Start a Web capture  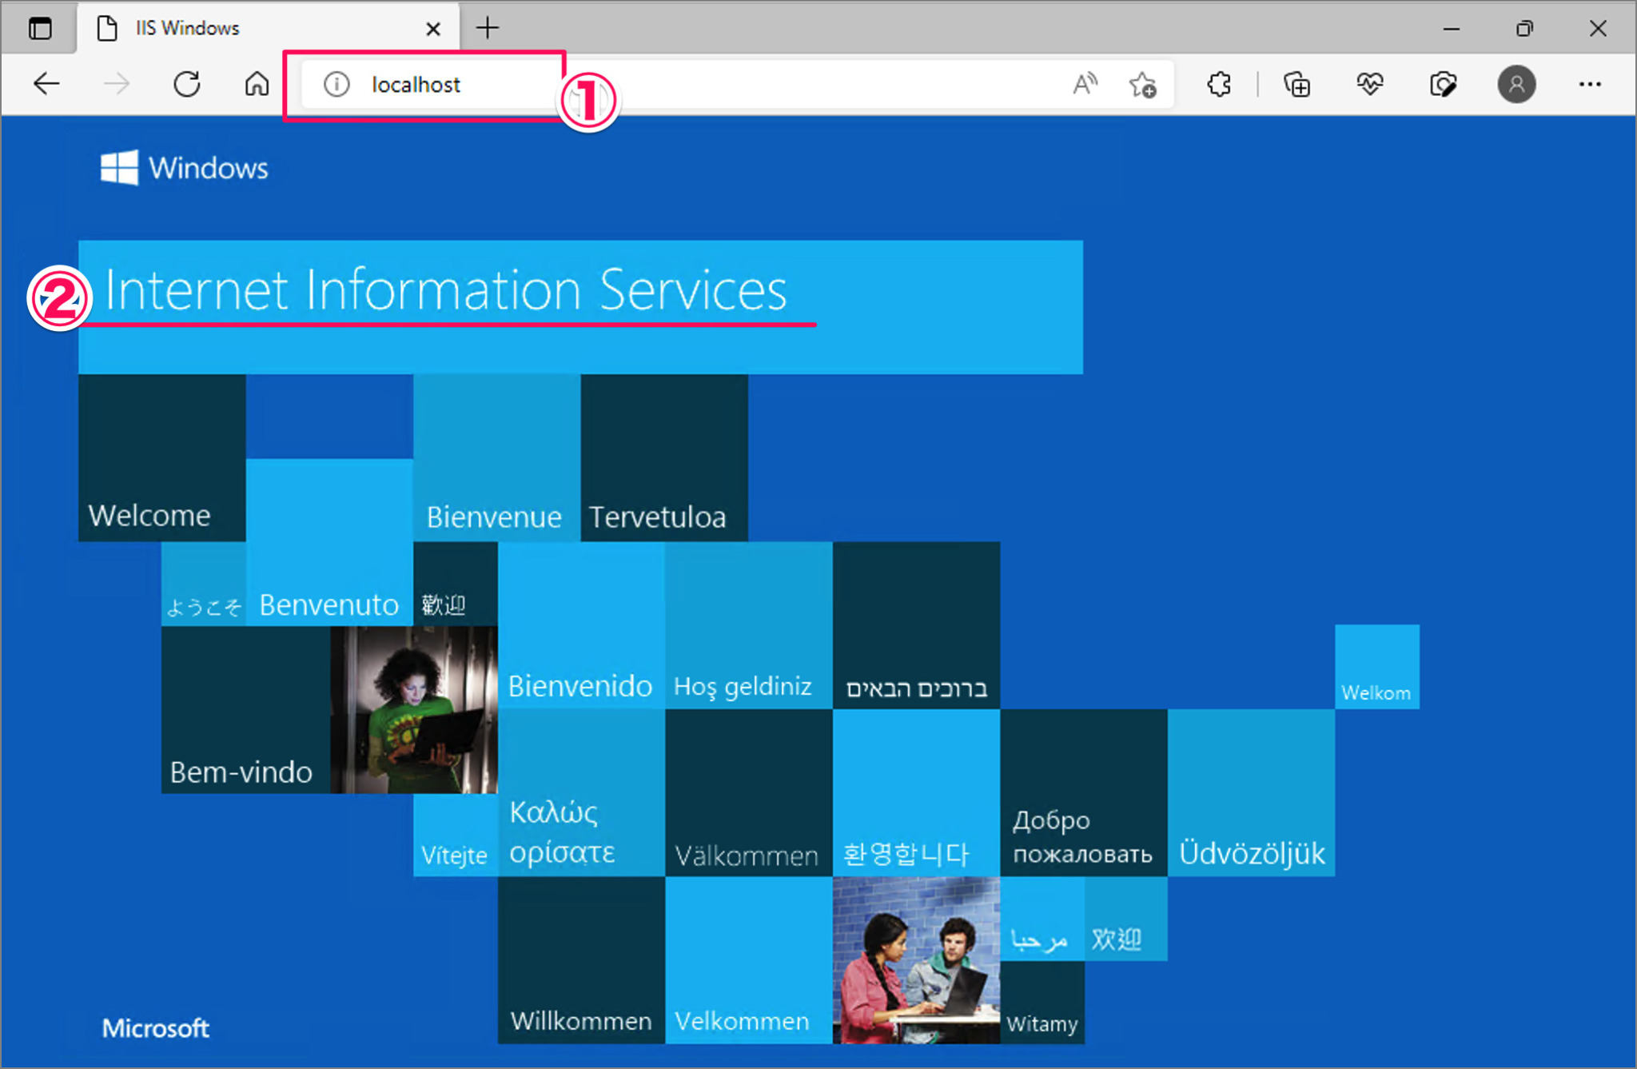tap(1444, 84)
